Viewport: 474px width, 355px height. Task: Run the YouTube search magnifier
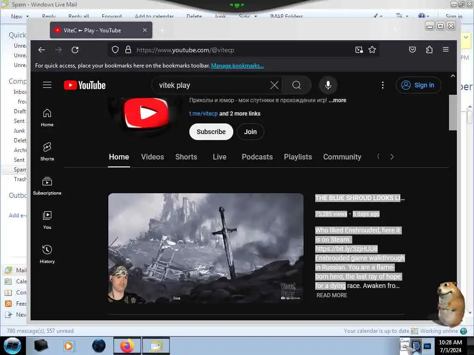(297, 85)
